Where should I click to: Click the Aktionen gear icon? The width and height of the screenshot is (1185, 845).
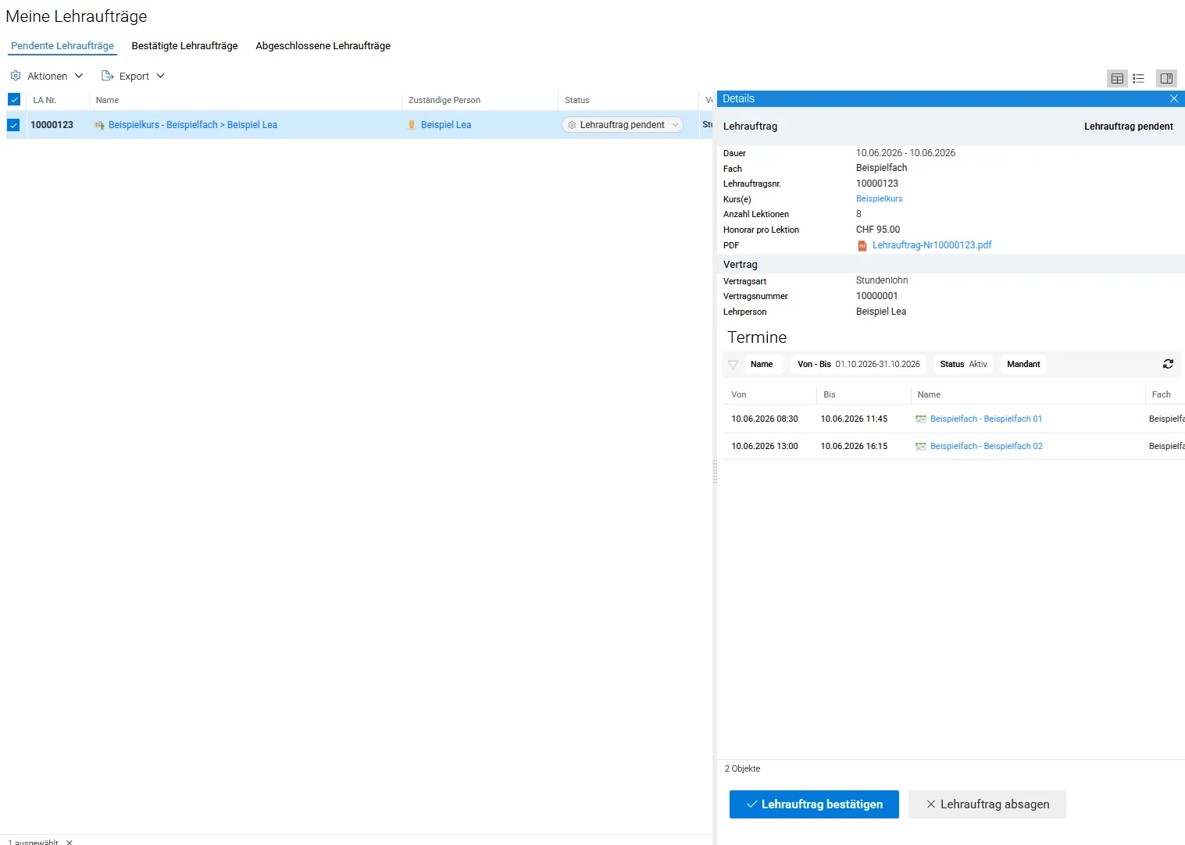(x=16, y=76)
